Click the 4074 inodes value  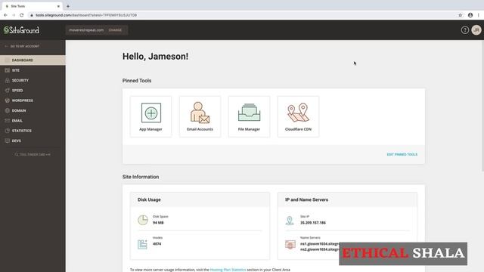pos(157,244)
